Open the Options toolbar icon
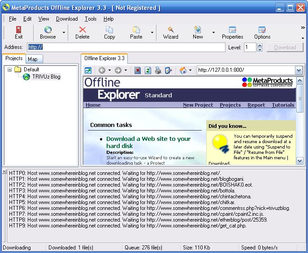 point(262,30)
